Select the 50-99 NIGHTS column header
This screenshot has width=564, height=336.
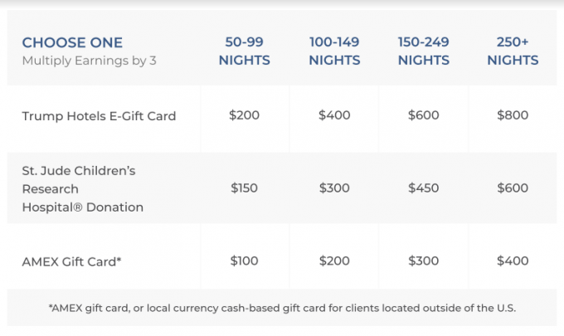point(245,51)
